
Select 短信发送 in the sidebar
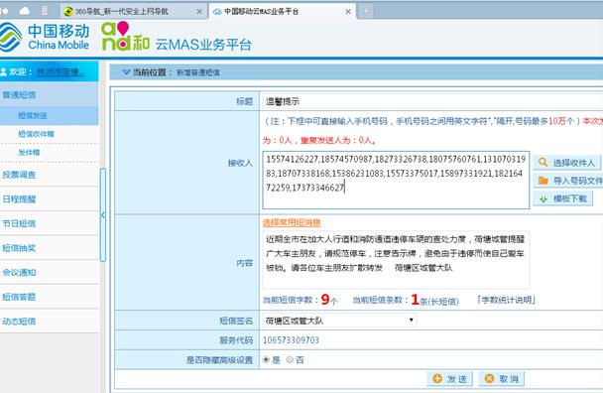pos(50,115)
